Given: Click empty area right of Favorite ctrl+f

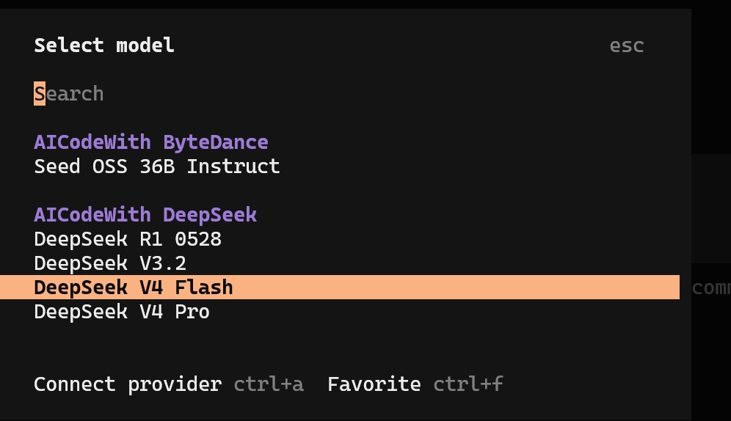Looking at the screenshot, I should pos(592,384).
